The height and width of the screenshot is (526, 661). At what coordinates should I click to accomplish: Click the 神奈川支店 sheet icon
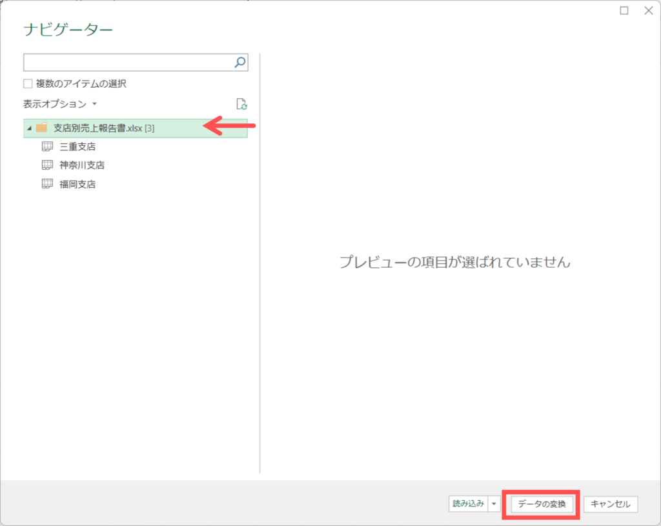click(47, 165)
